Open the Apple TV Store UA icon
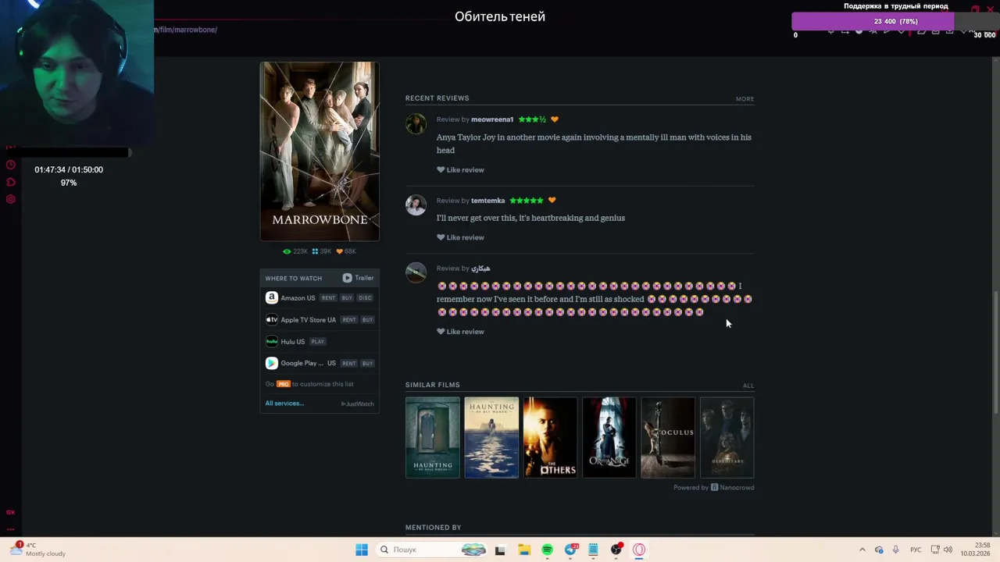The width and height of the screenshot is (1000, 562). (271, 319)
